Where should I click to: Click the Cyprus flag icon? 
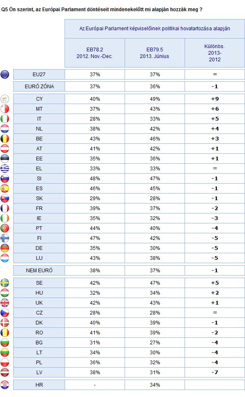pyautogui.click(x=5, y=99)
